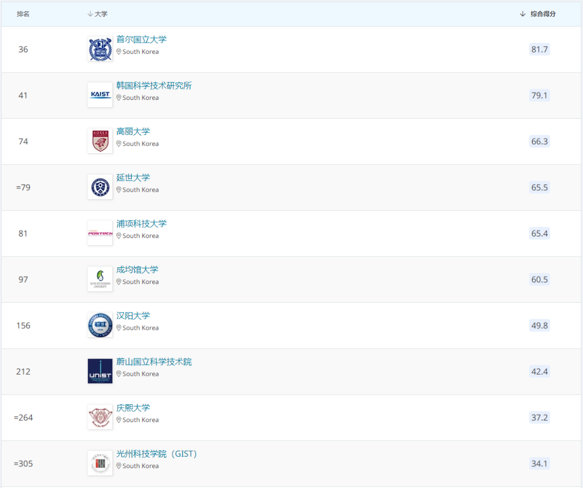Screen dimensions: 583x488
Task: Click the UNIST logo
Action: tap(100, 371)
